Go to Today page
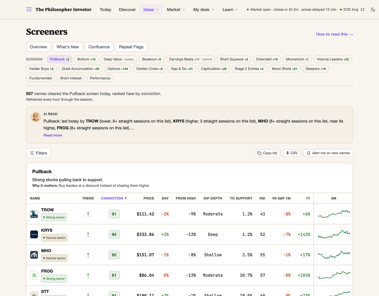This screenshot has width=379, height=296. [x=105, y=10]
